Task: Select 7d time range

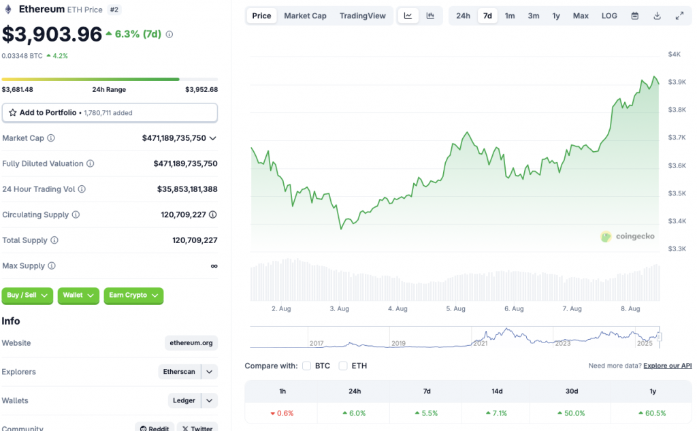Action: coord(487,16)
